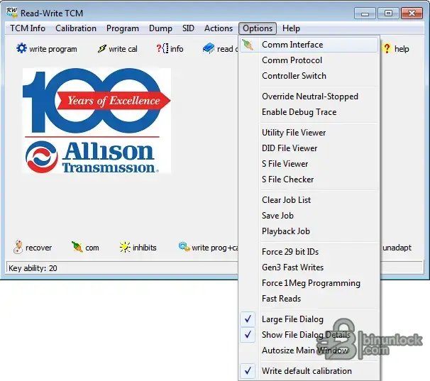Open the Actions menu
Screen dimensions: 430x381
click(219, 28)
